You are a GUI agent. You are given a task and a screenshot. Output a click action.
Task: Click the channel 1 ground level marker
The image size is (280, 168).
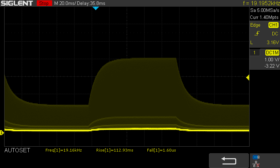(x=2, y=133)
